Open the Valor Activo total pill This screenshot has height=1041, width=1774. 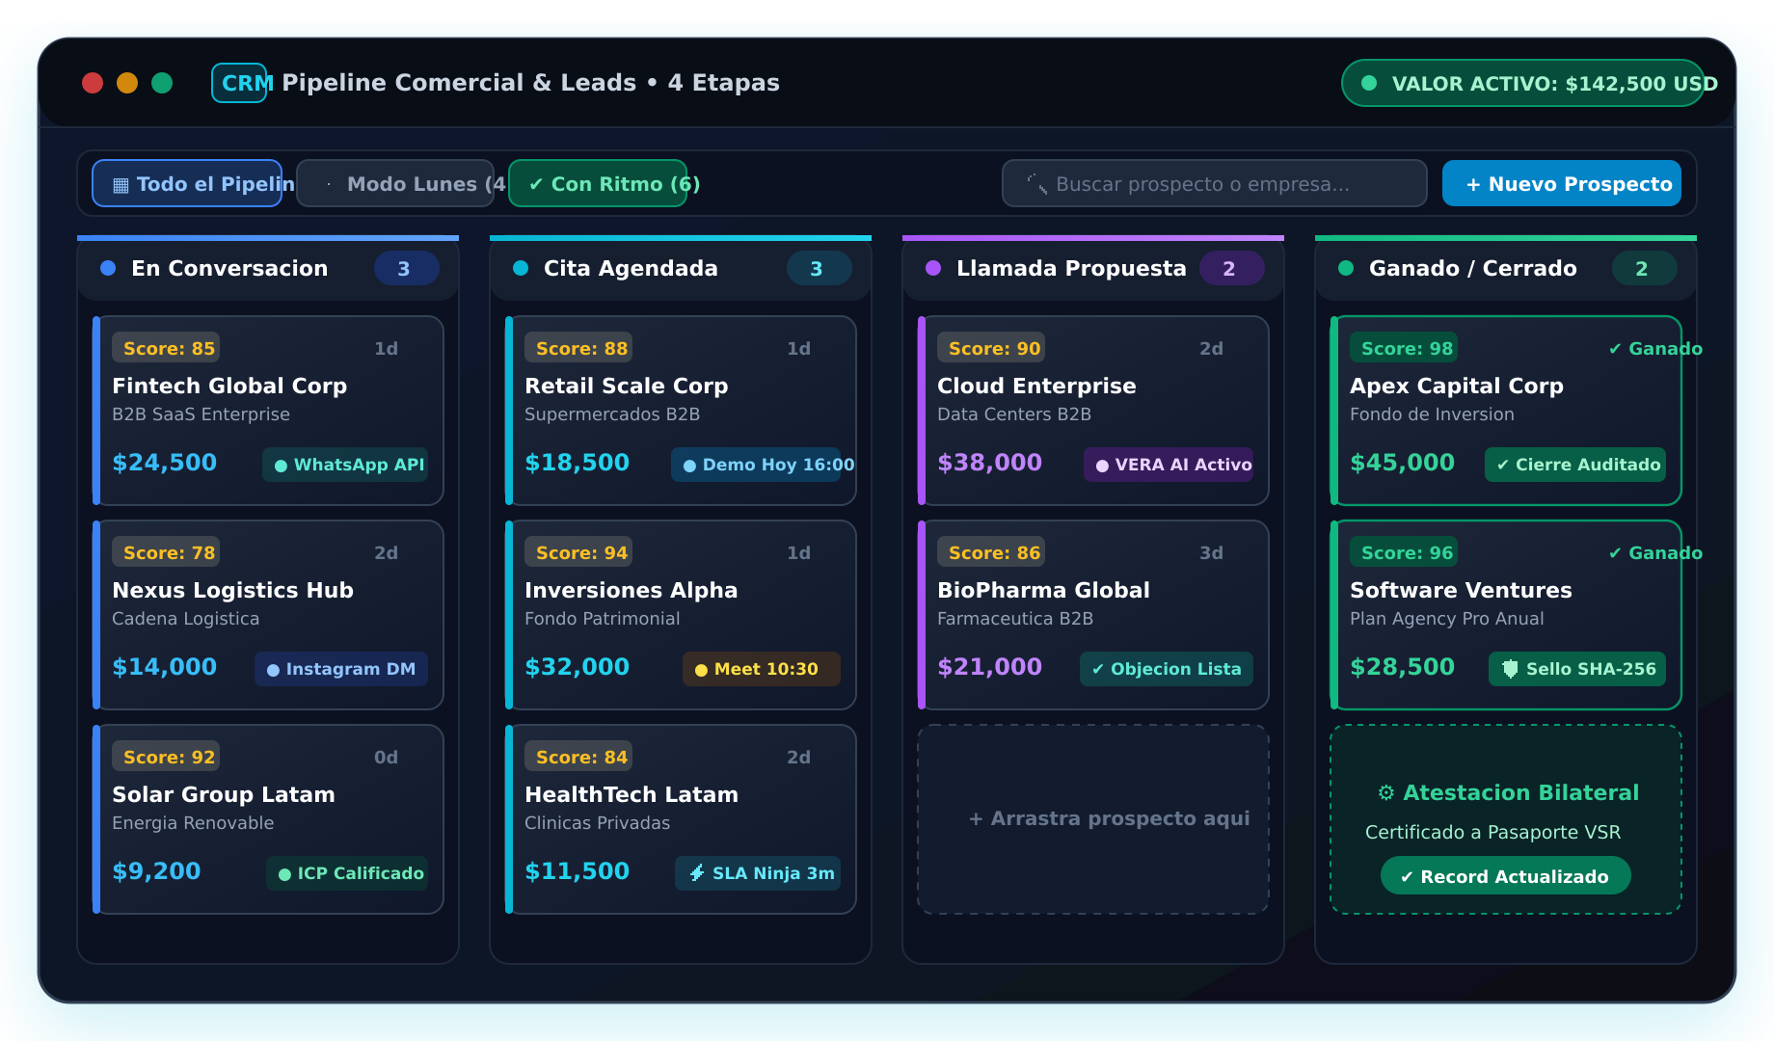[1523, 83]
